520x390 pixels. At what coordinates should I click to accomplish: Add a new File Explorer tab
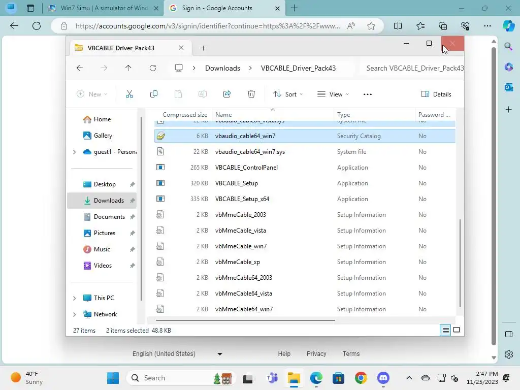pyautogui.click(x=203, y=48)
